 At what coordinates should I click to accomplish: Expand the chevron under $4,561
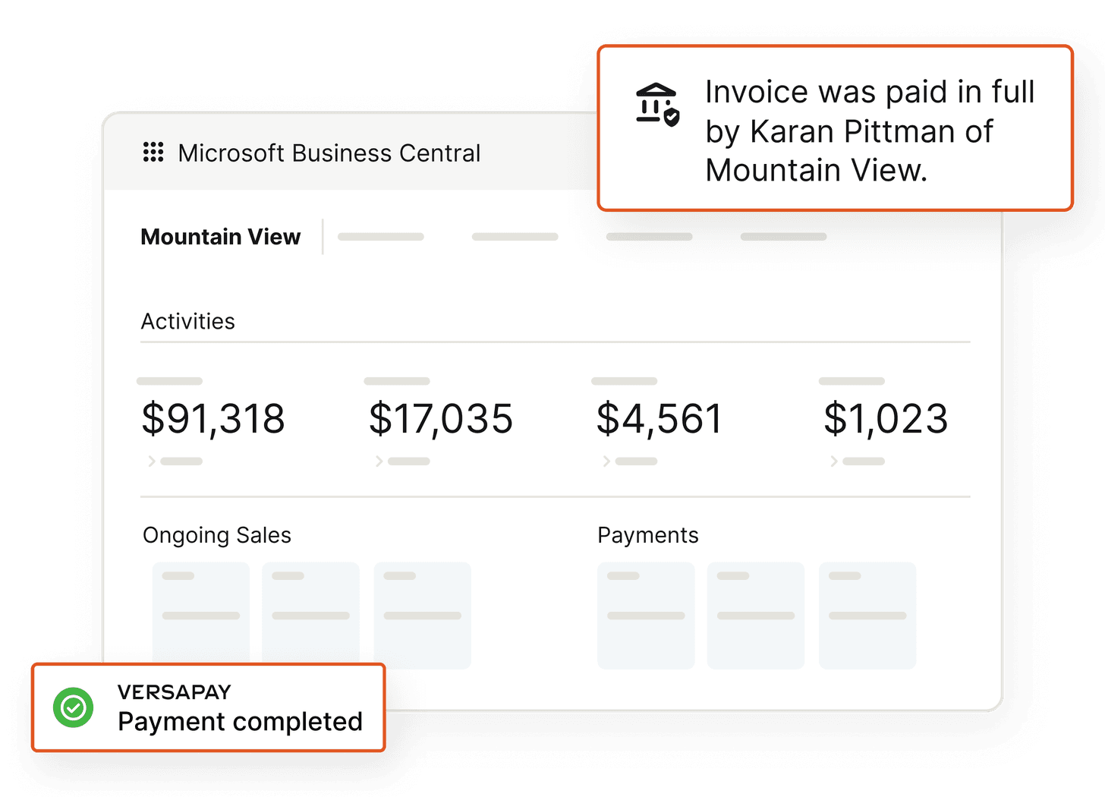[x=606, y=461]
